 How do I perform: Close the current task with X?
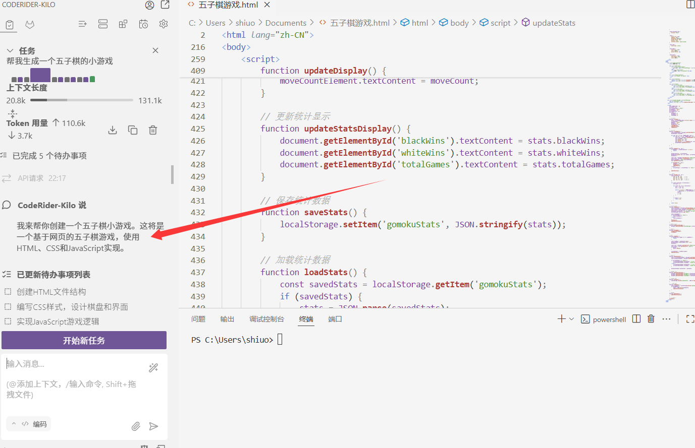pos(155,50)
